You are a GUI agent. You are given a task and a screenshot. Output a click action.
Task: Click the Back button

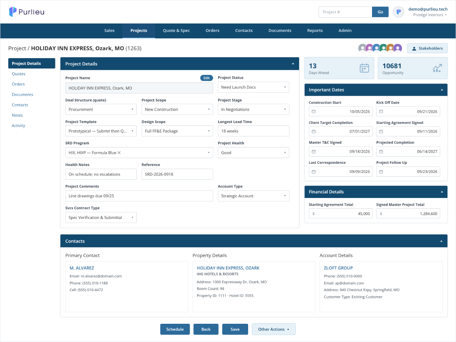tap(206, 329)
